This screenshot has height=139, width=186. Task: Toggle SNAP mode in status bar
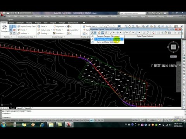38,120
